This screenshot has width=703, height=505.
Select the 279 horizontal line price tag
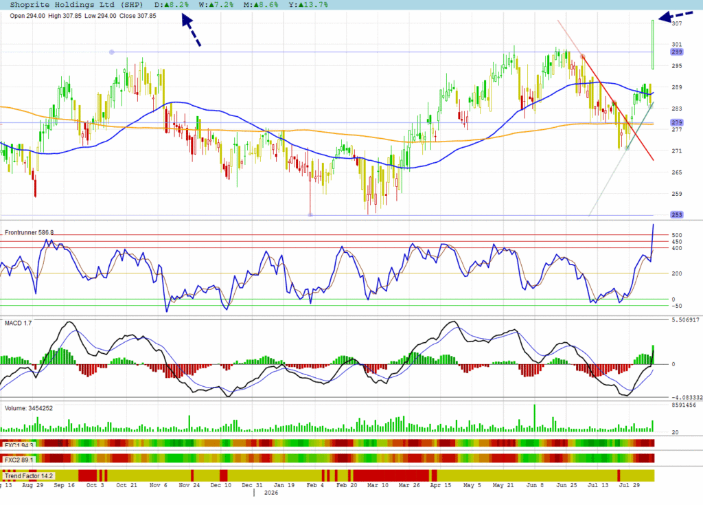676,122
